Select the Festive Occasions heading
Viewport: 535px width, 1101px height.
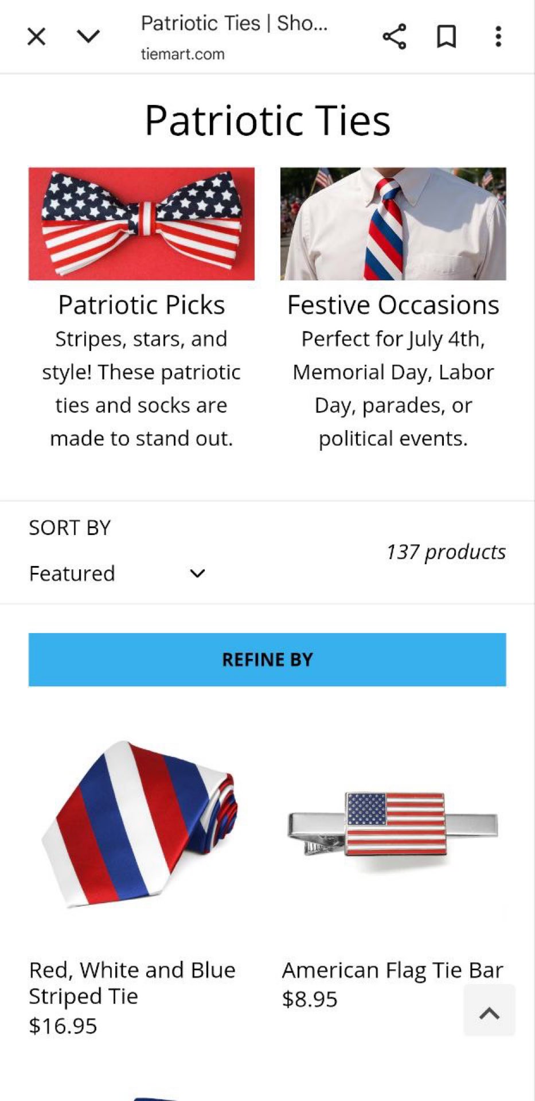coord(393,305)
